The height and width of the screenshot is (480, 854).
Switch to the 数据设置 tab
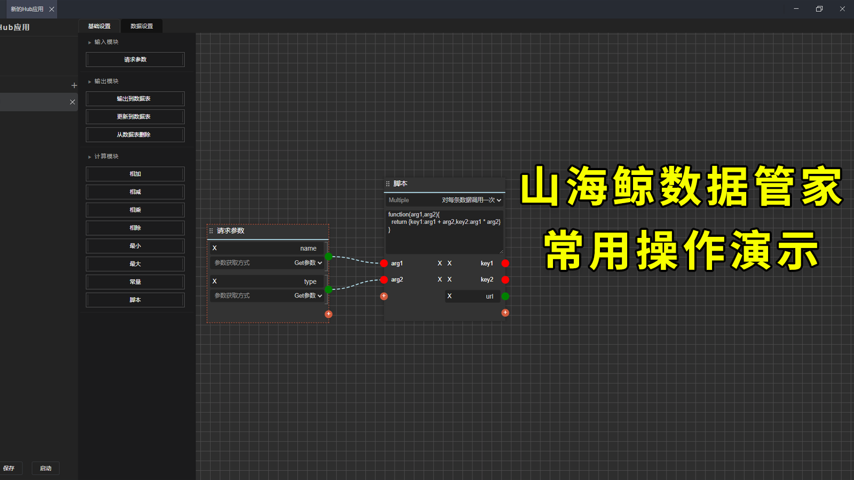pos(141,26)
